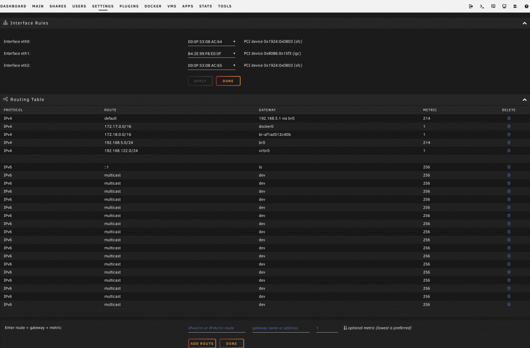Image resolution: width=530 pixels, height=348 pixels.
Task: Go to the Dashboard menu
Action: click(13, 6)
